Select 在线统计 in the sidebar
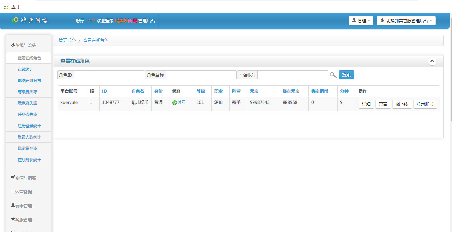Screen dimensions: 452x232 click(x=26, y=69)
